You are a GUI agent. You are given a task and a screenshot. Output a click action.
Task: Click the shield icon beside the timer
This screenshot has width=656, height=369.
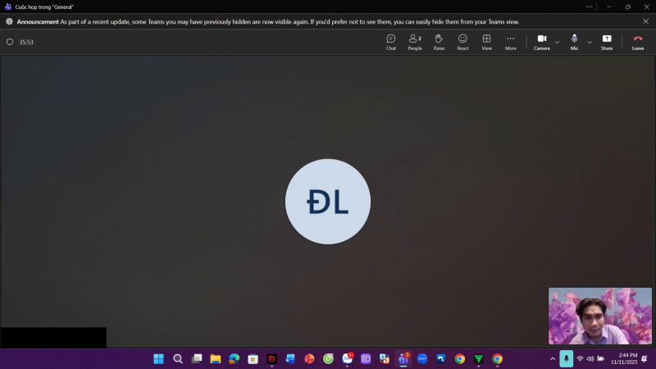pos(10,42)
